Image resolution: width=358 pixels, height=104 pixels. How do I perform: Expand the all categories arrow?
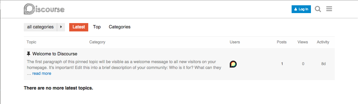coord(61,27)
